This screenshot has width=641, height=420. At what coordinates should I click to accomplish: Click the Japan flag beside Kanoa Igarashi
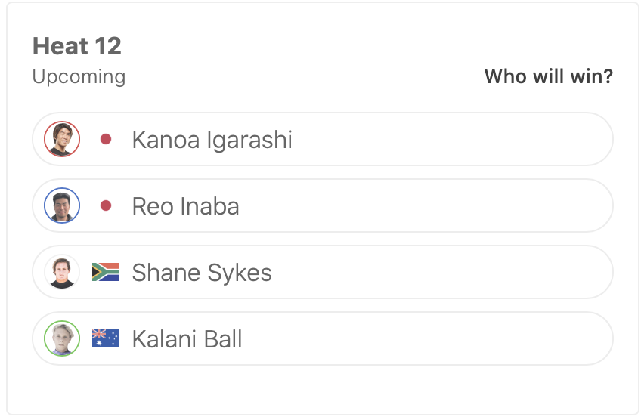106,139
